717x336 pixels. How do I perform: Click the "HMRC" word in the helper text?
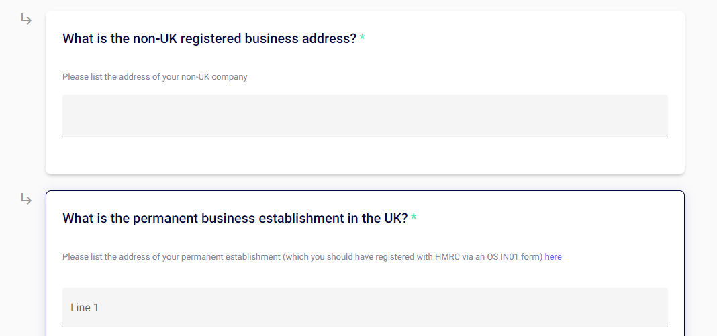[x=446, y=257]
